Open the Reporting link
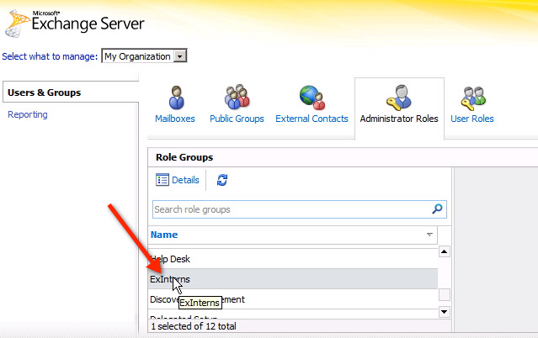 [28, 114]
